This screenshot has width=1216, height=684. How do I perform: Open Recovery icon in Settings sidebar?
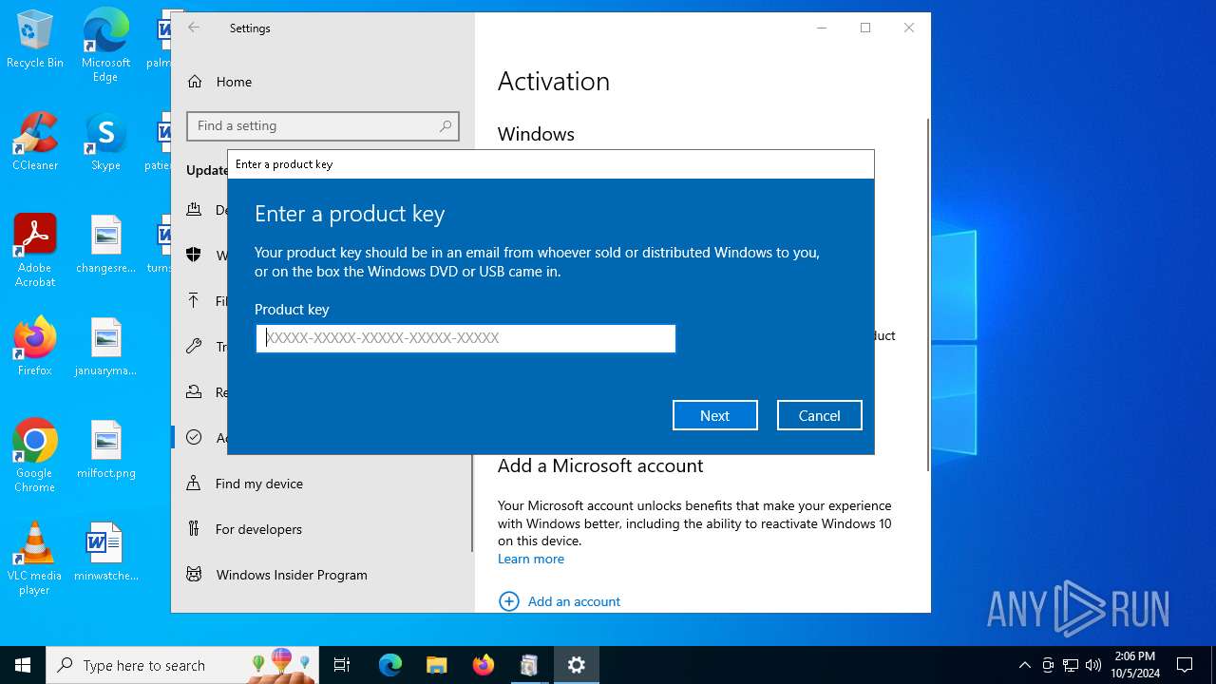pos(194,392)
